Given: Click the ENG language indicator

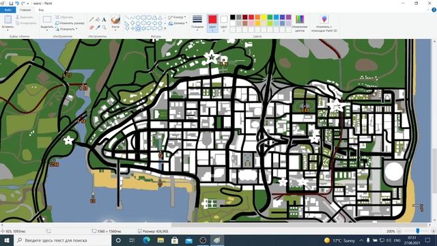Looking at the screenshot, I should (x=397, y=240).
